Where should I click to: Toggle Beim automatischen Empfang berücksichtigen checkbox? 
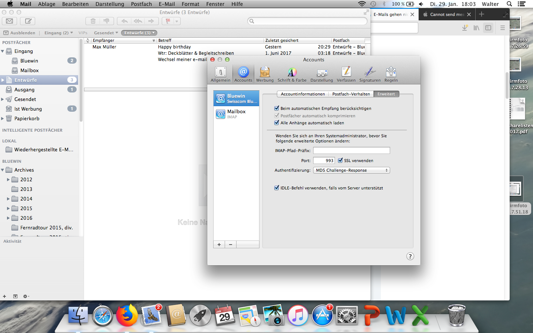pyautogui.click(x=276, y=108)
